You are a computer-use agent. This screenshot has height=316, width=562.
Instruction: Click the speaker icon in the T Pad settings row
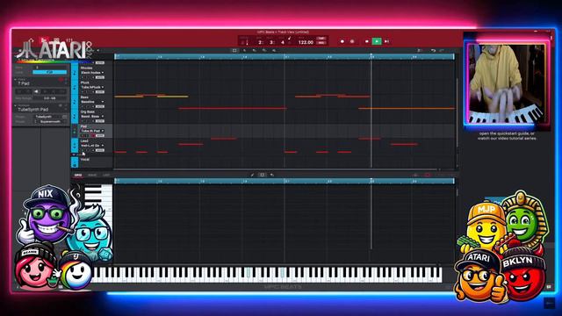click(36, 91)
